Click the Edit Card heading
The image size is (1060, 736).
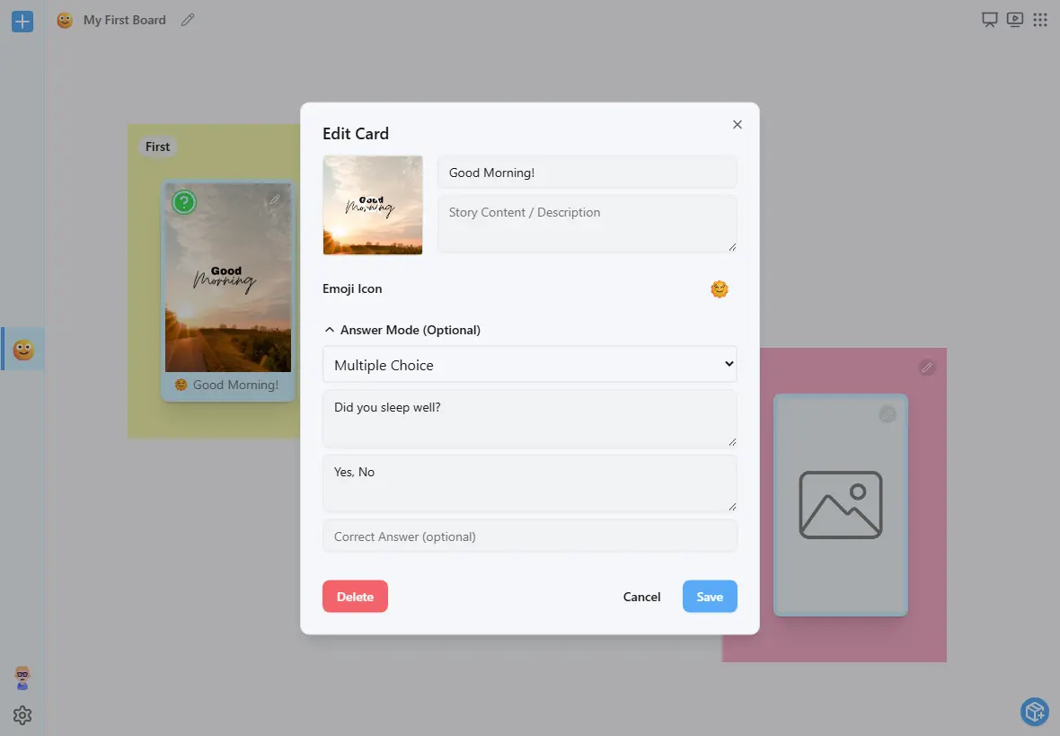tap(356, 134)
